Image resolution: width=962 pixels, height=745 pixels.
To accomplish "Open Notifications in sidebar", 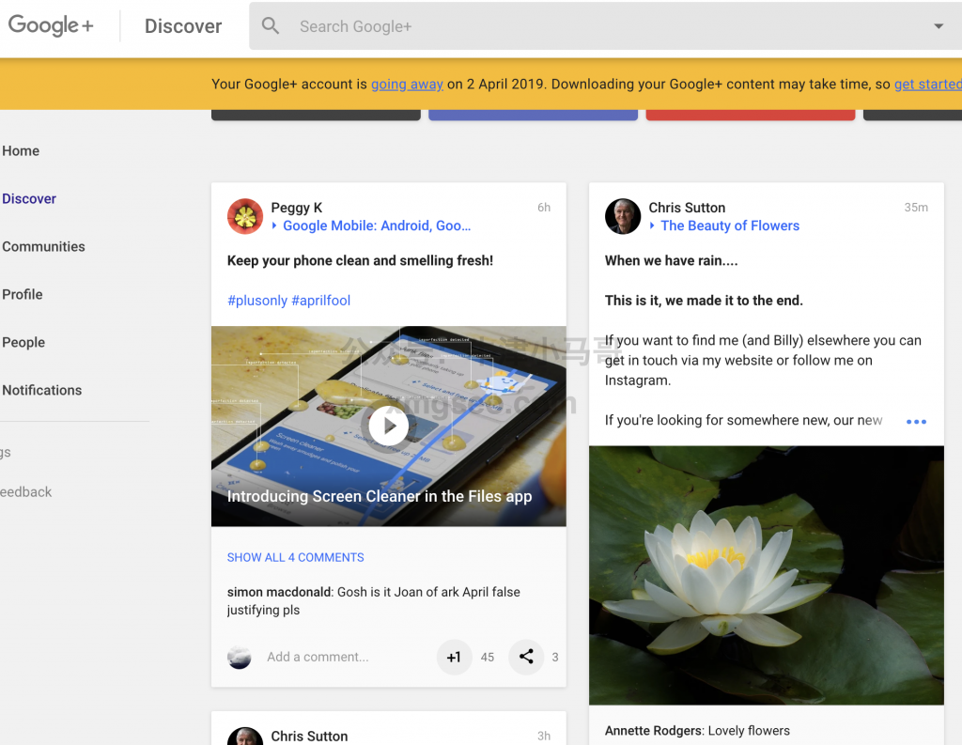I will click(x=41, y=390).
